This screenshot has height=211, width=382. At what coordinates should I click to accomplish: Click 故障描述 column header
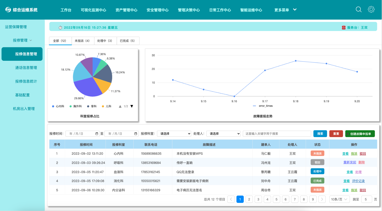tap(212, 144)
